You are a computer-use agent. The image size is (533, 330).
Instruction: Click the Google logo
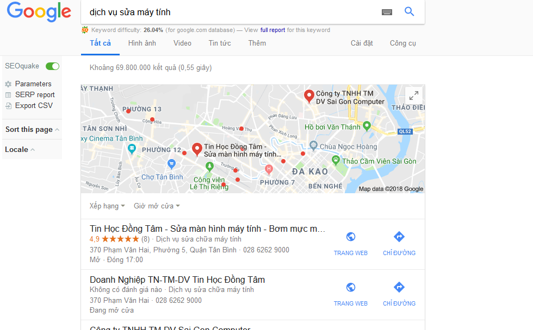click(39, 12)
